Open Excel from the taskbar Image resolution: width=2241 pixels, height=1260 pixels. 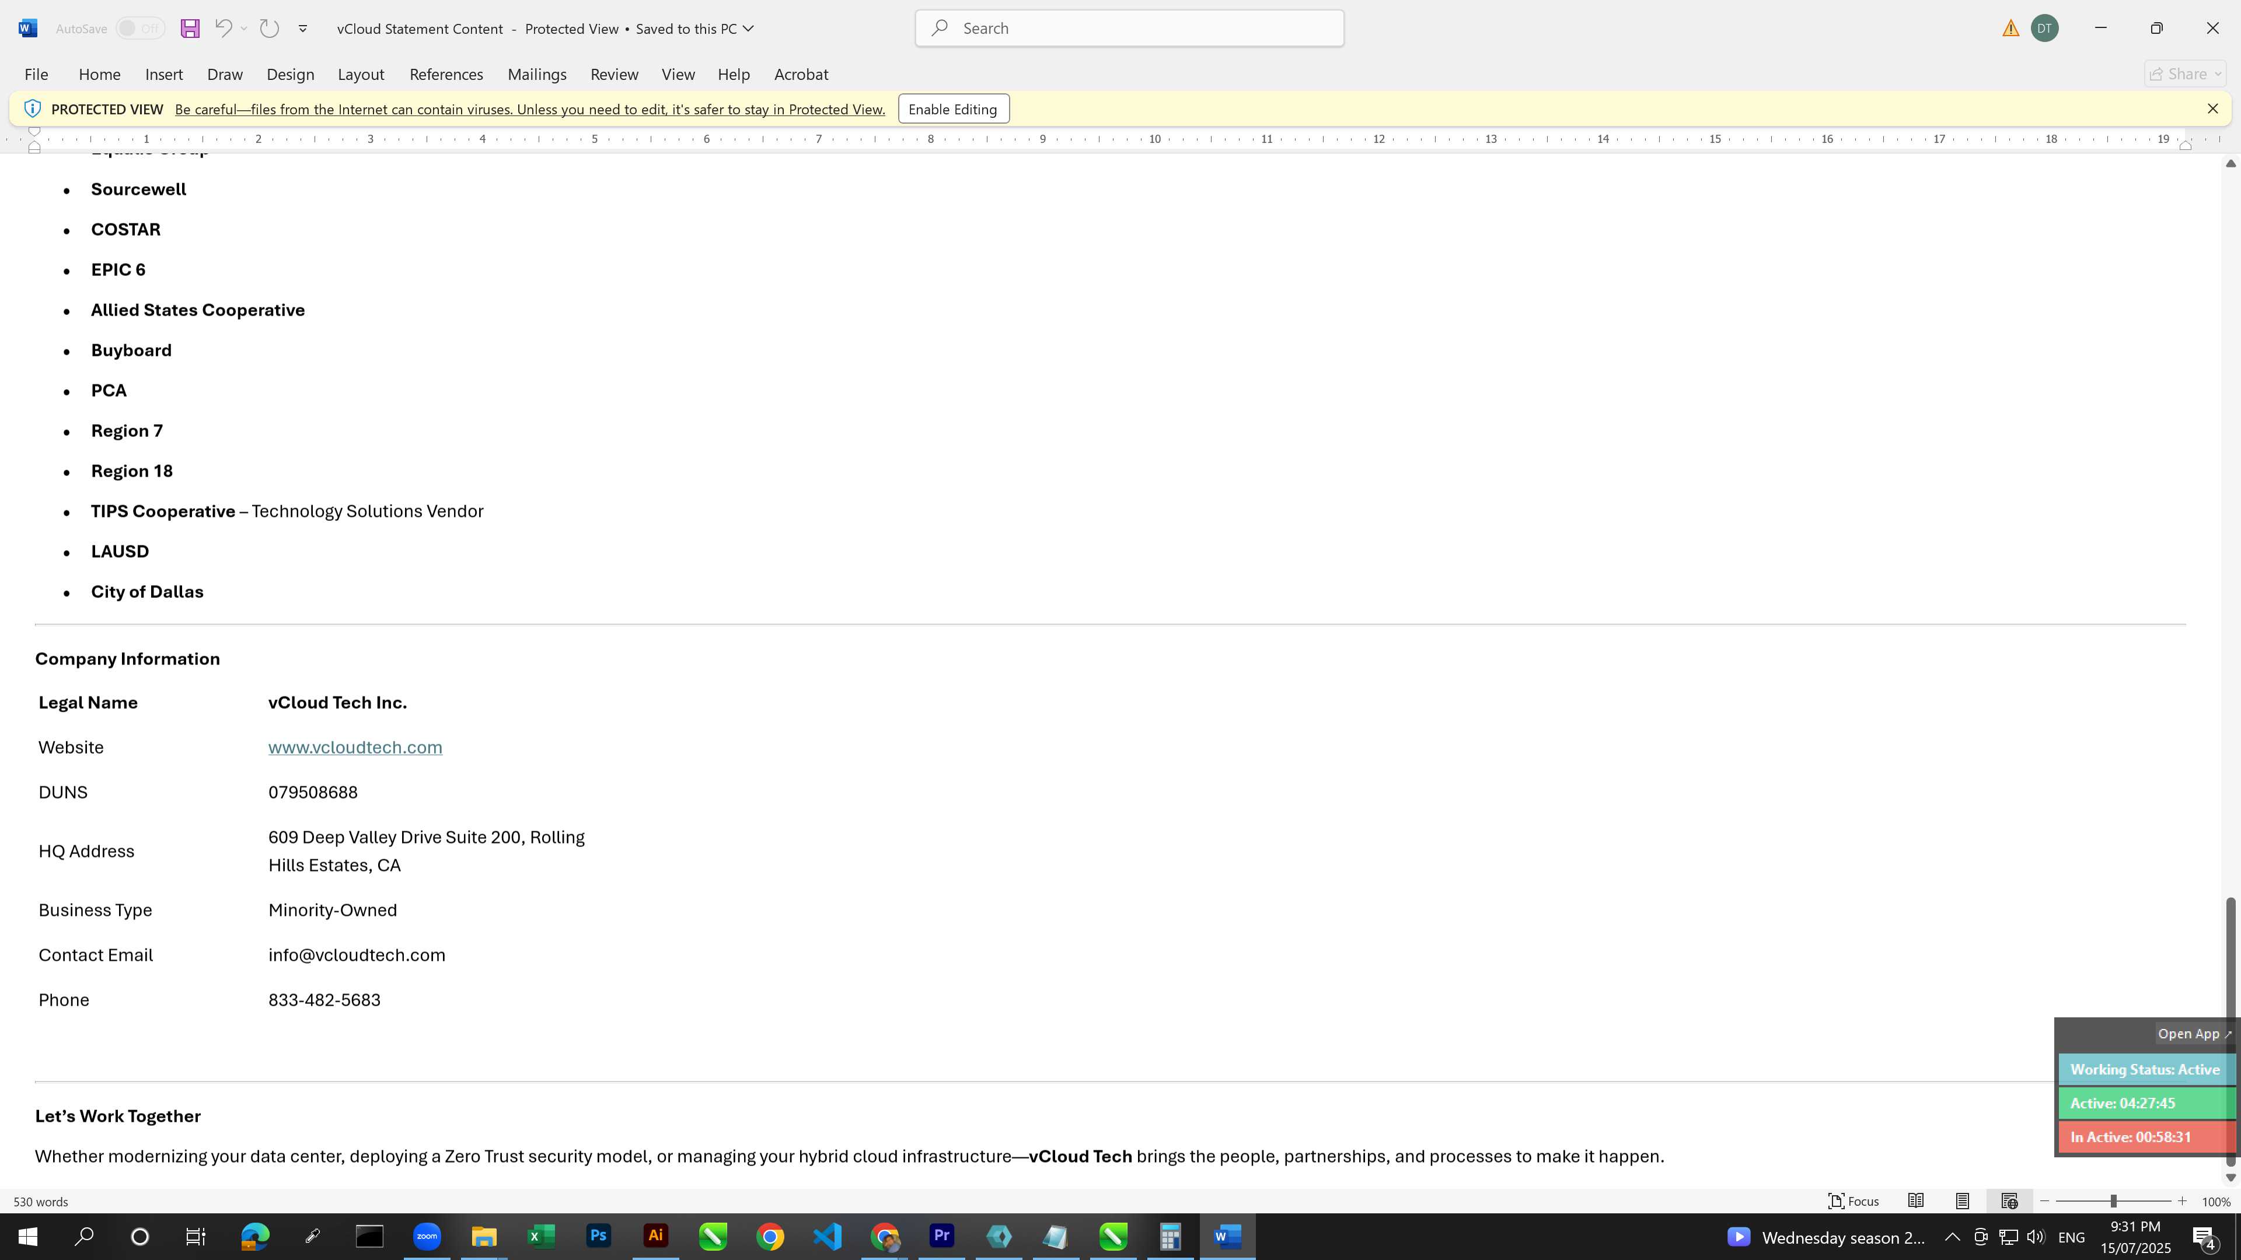point(541,1237)
